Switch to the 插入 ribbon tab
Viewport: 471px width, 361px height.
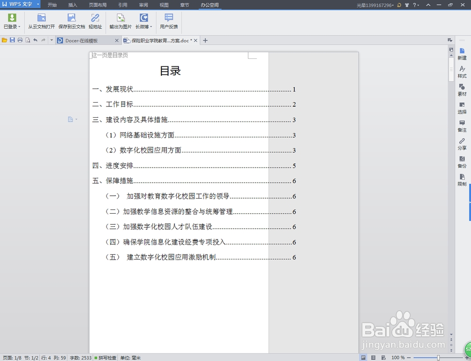click(72, 5)
